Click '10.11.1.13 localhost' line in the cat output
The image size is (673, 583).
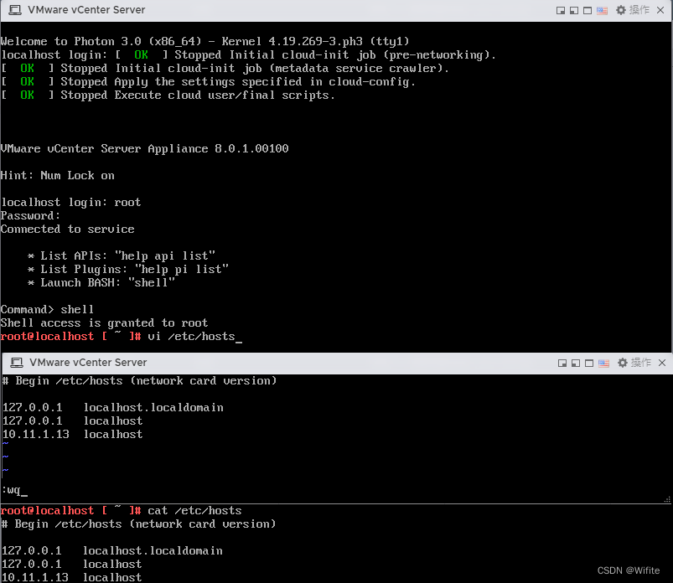tap(71, 577)
